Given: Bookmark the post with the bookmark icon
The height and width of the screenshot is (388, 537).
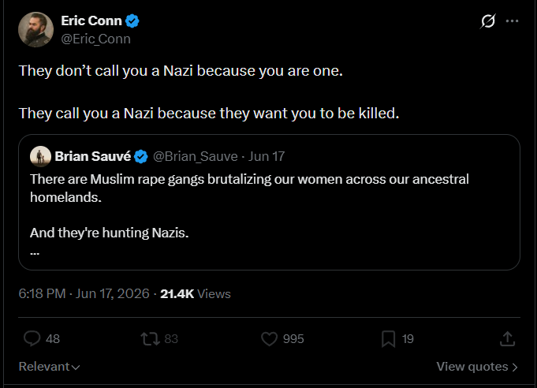Looking at the screenshot, I should coord(389,338).
